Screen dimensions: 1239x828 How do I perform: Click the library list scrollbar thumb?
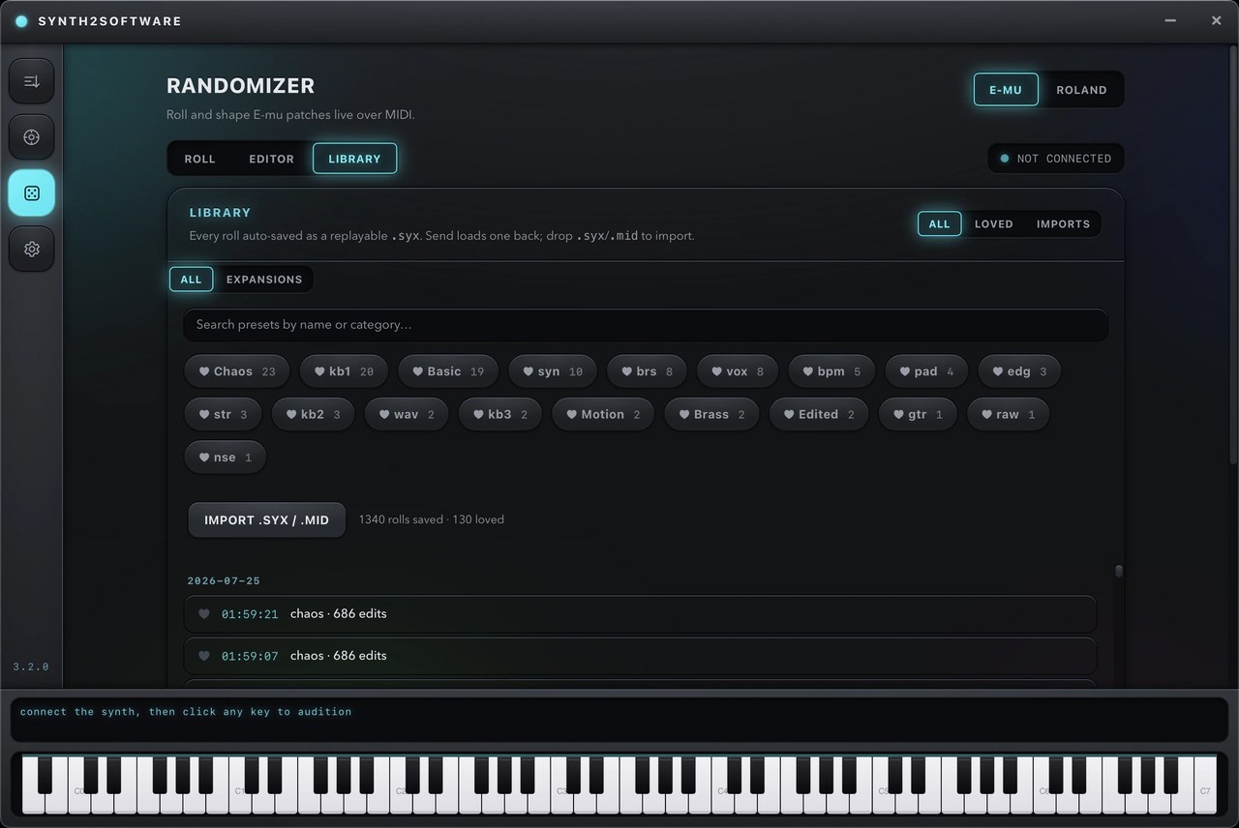pyautogui.click(x=1119, y=571)
